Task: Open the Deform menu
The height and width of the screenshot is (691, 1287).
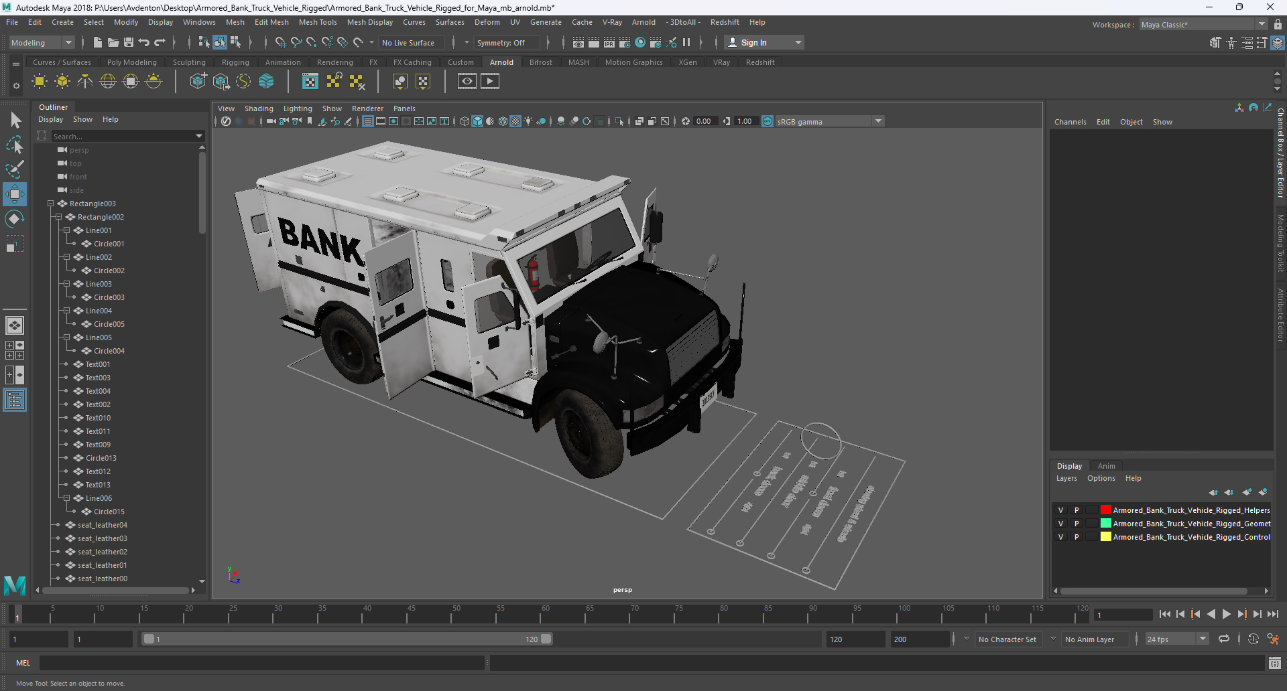Action: click(x=487, y=22)
